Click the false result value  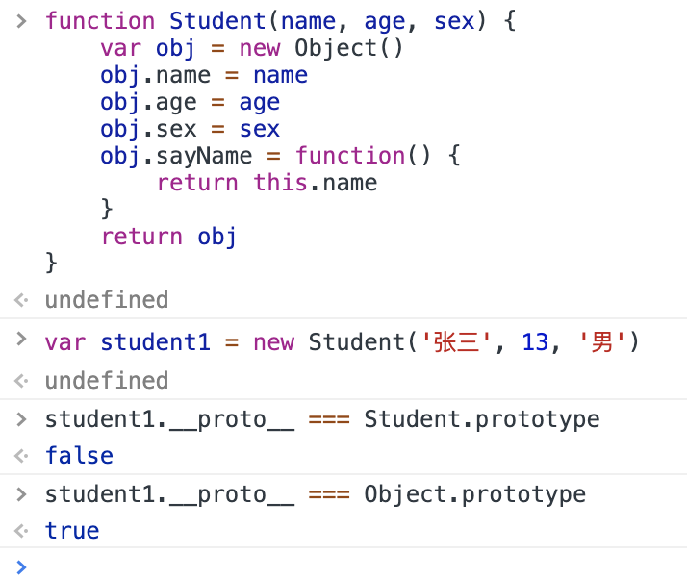pyautogui.click(x=79, y=456)
